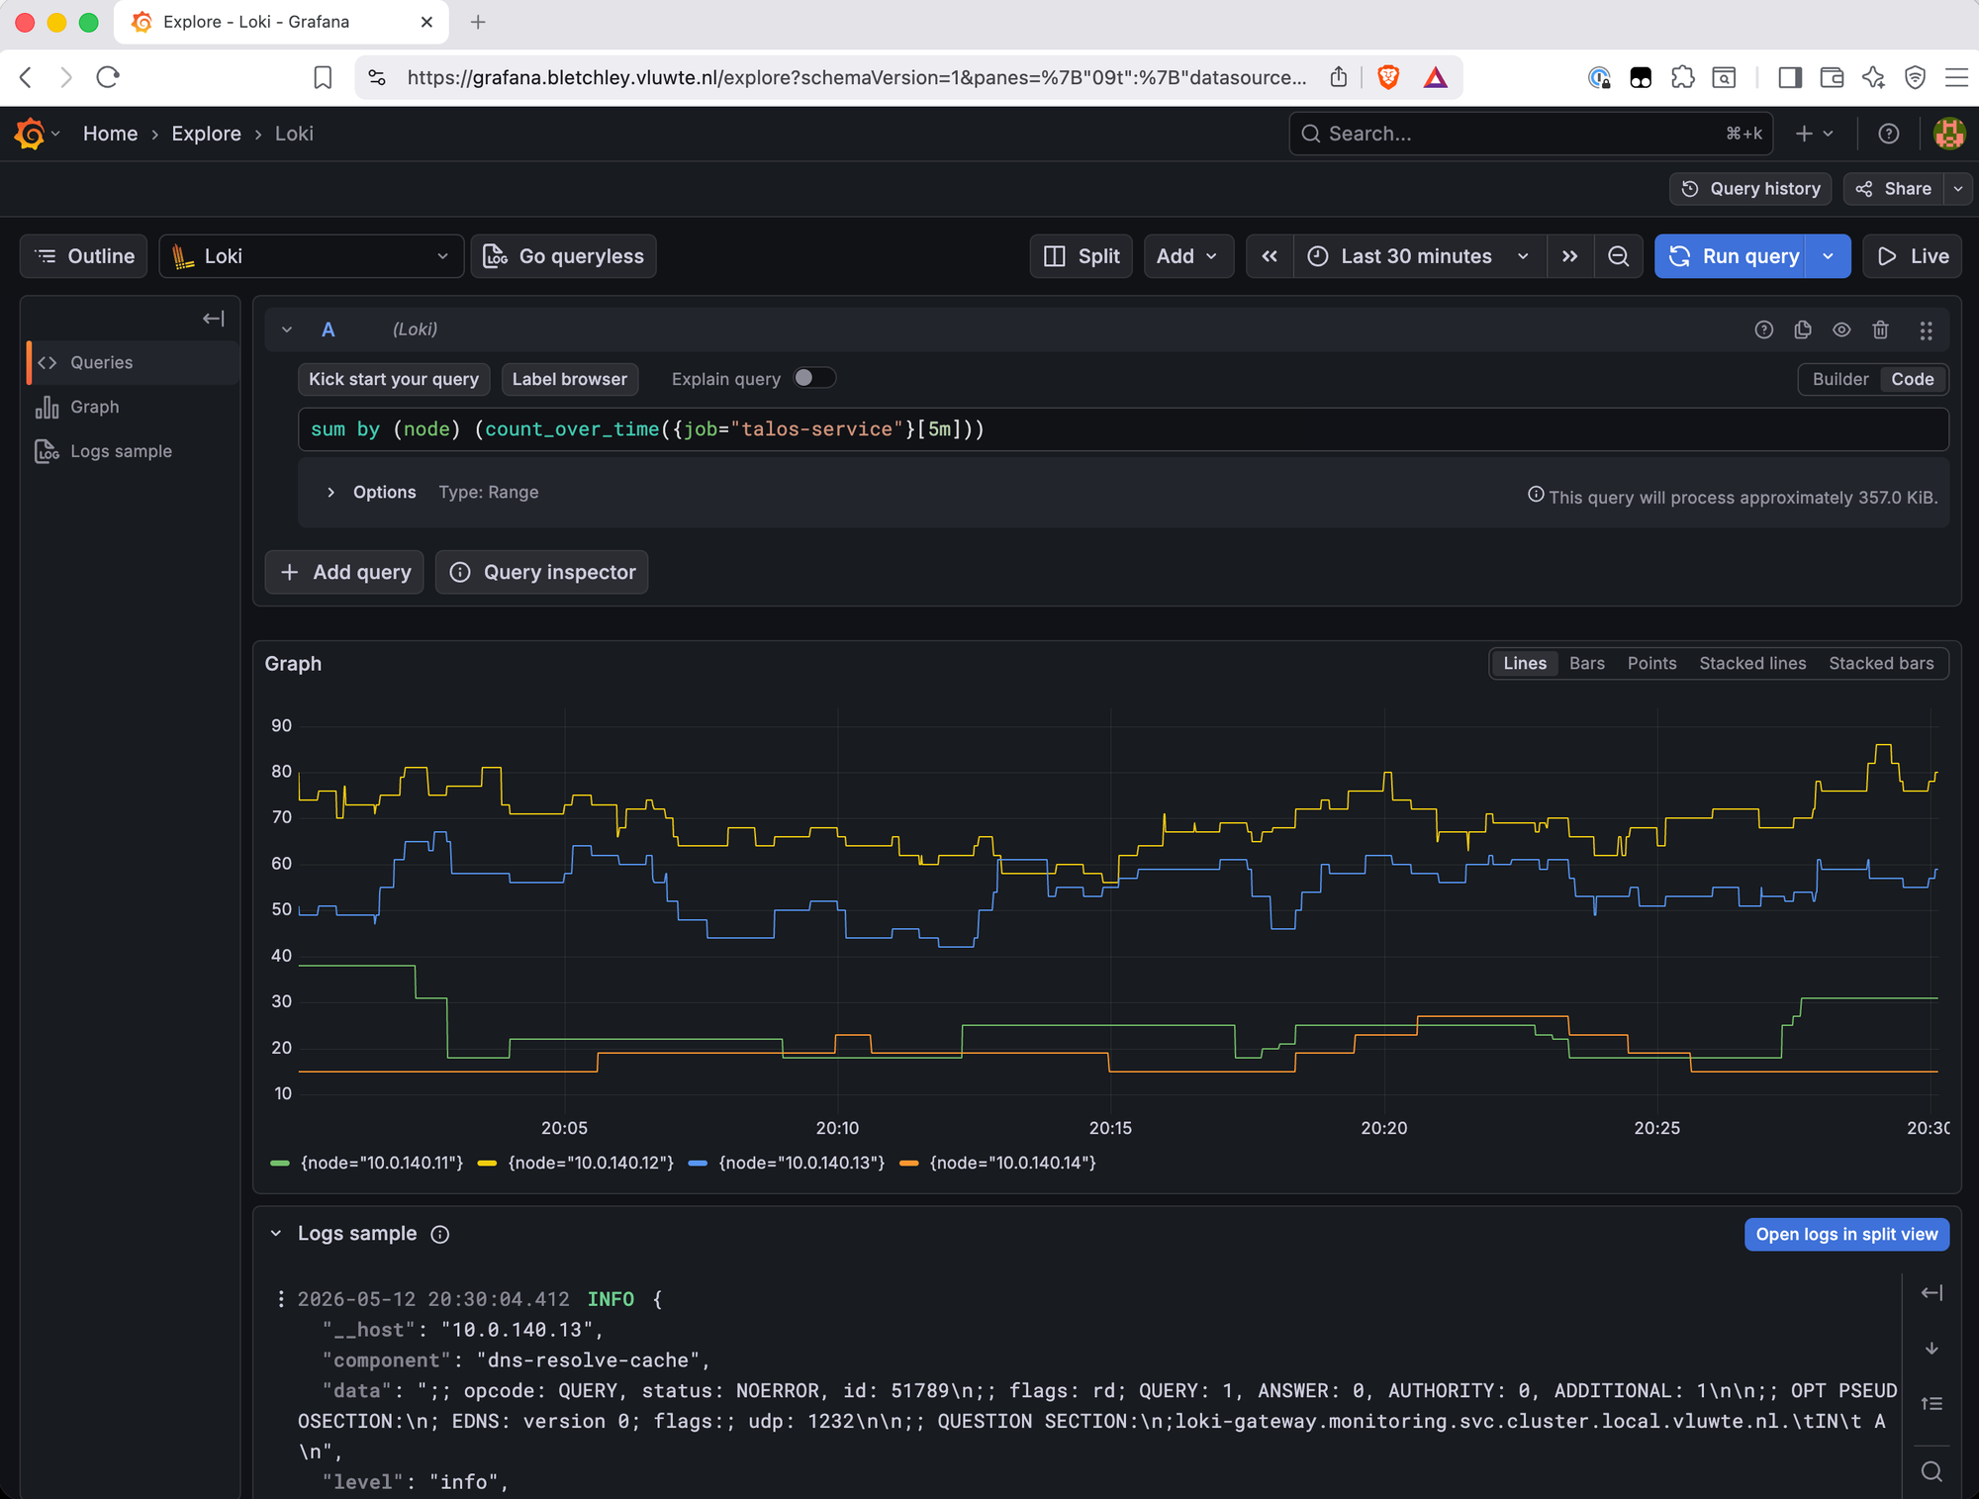
Task: Reload the browser page
Action: pyautogui.click(x=108, y=77)
